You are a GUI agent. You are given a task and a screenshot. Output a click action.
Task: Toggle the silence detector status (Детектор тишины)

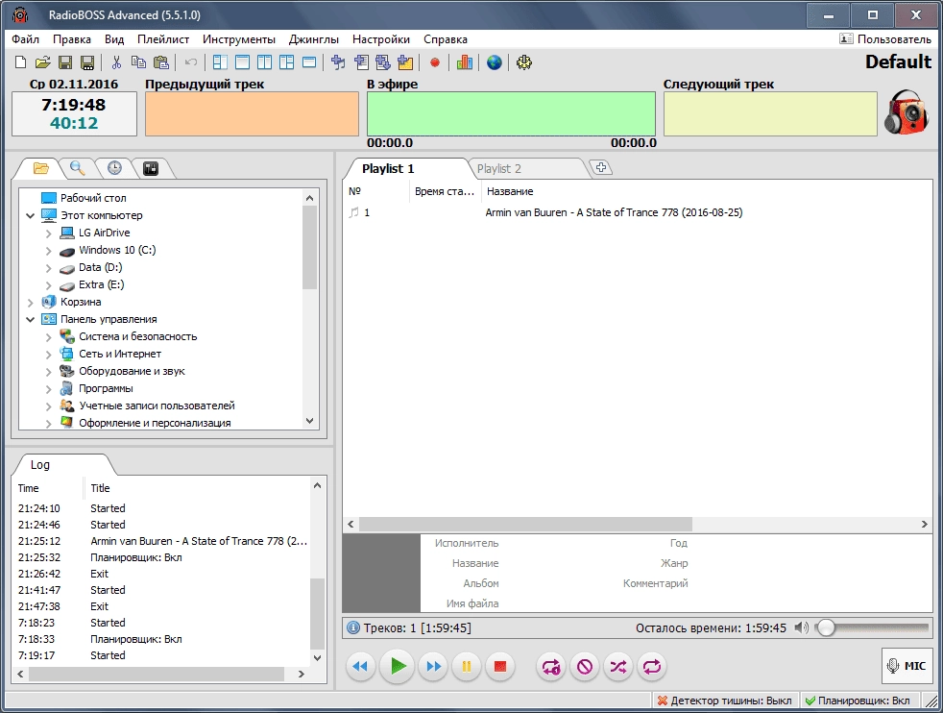(x=724, y=701)
